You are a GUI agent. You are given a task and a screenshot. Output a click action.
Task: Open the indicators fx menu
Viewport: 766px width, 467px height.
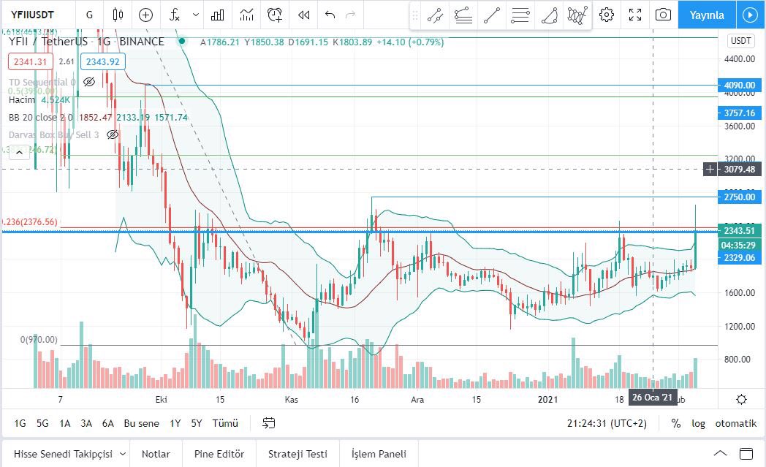pyautogui.click(x=175, y=15)
